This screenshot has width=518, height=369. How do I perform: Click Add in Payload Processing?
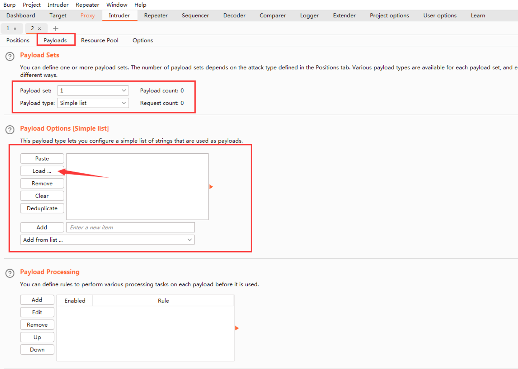tap(37, 300)
